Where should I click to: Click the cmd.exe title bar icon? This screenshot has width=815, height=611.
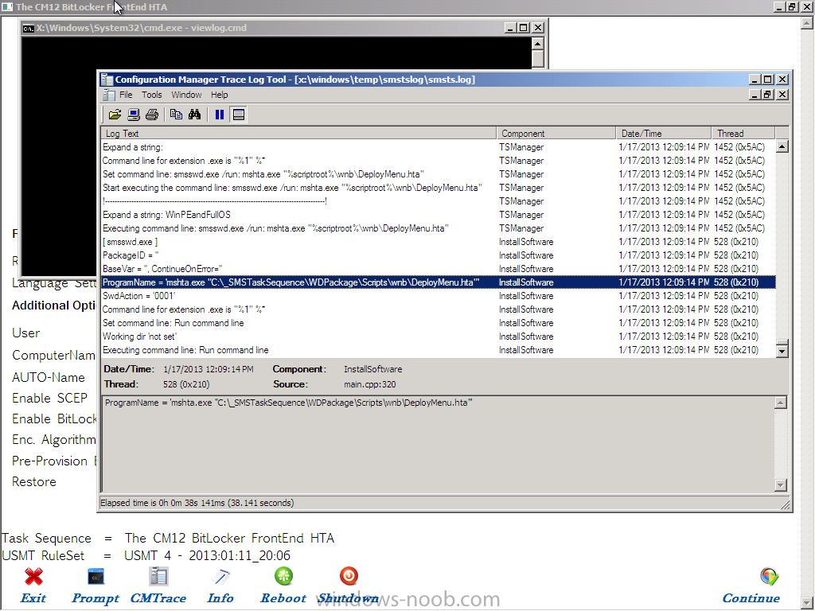(29, 28)
